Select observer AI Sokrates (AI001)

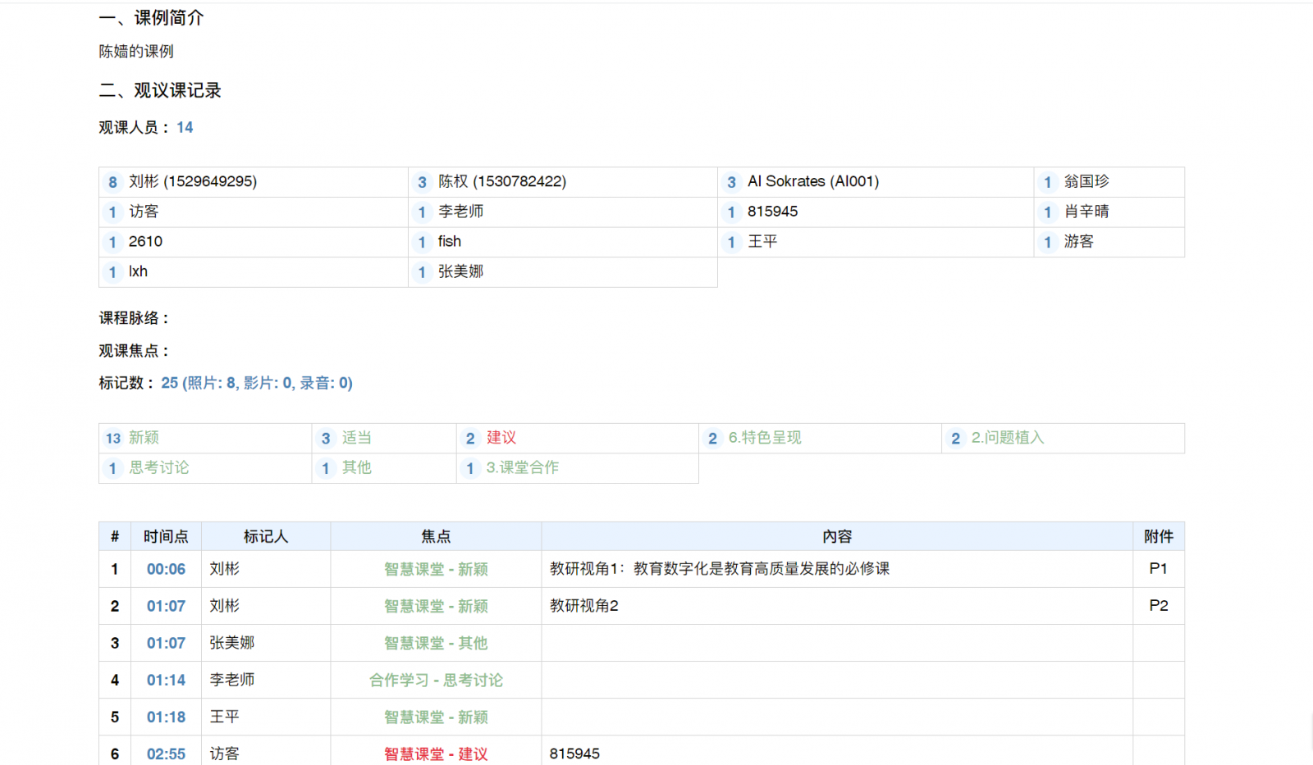[x=812, y=181]
